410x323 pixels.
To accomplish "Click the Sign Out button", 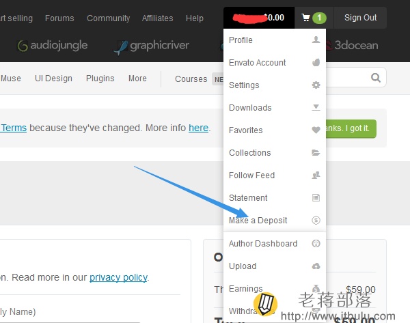I will (360, 18).
